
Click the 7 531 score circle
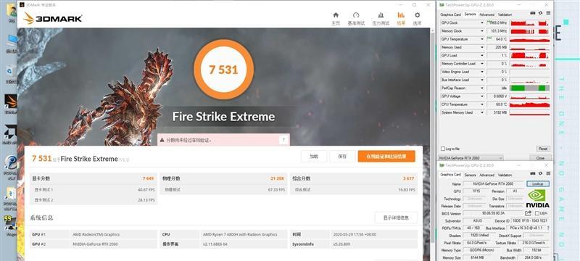pos(223,70)
